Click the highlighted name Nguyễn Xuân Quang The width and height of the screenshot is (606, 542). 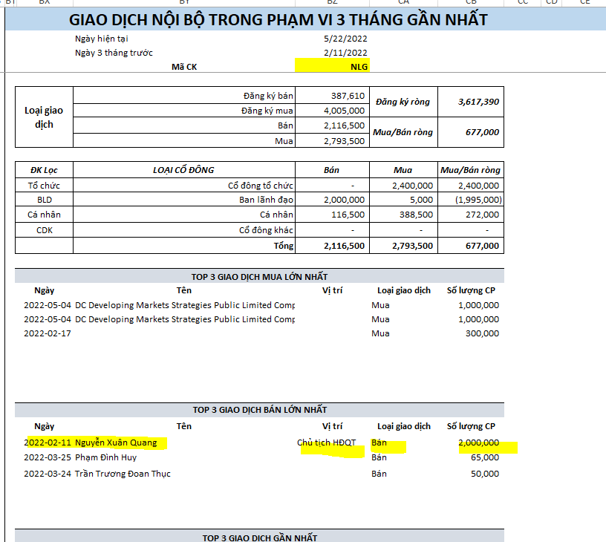[116, 443]
